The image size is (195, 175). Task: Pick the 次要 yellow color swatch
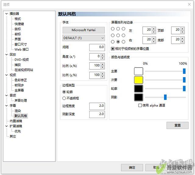coord(139,80)
